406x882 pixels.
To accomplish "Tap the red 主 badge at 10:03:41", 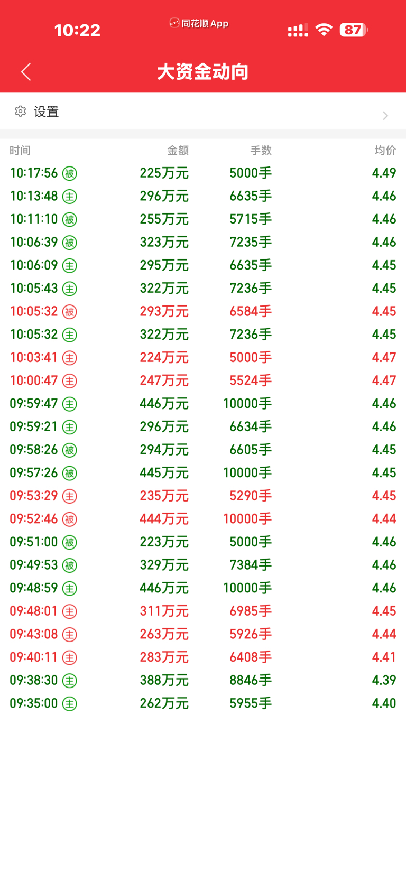I will 70,358.
